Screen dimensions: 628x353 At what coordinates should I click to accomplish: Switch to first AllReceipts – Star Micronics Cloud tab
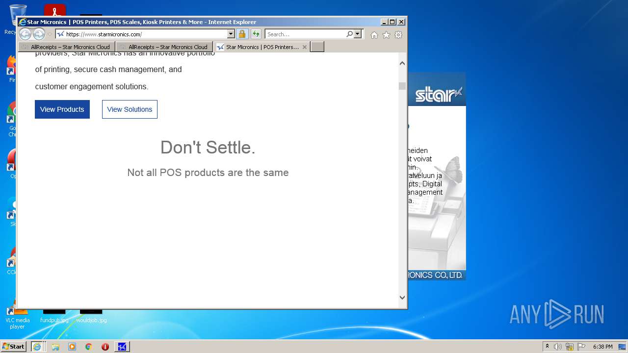point(67,47)
